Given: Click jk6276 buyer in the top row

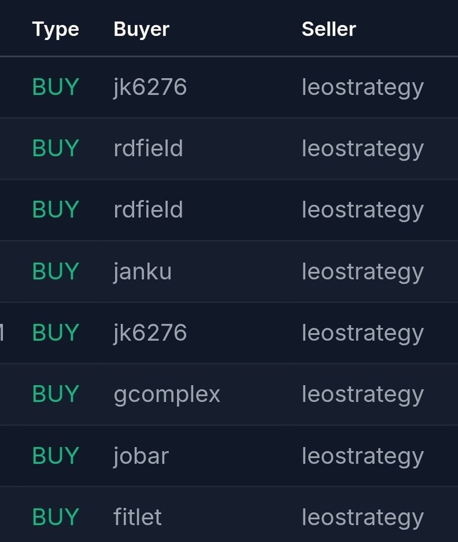Looking at the screenshot, I should coord(150,88).
